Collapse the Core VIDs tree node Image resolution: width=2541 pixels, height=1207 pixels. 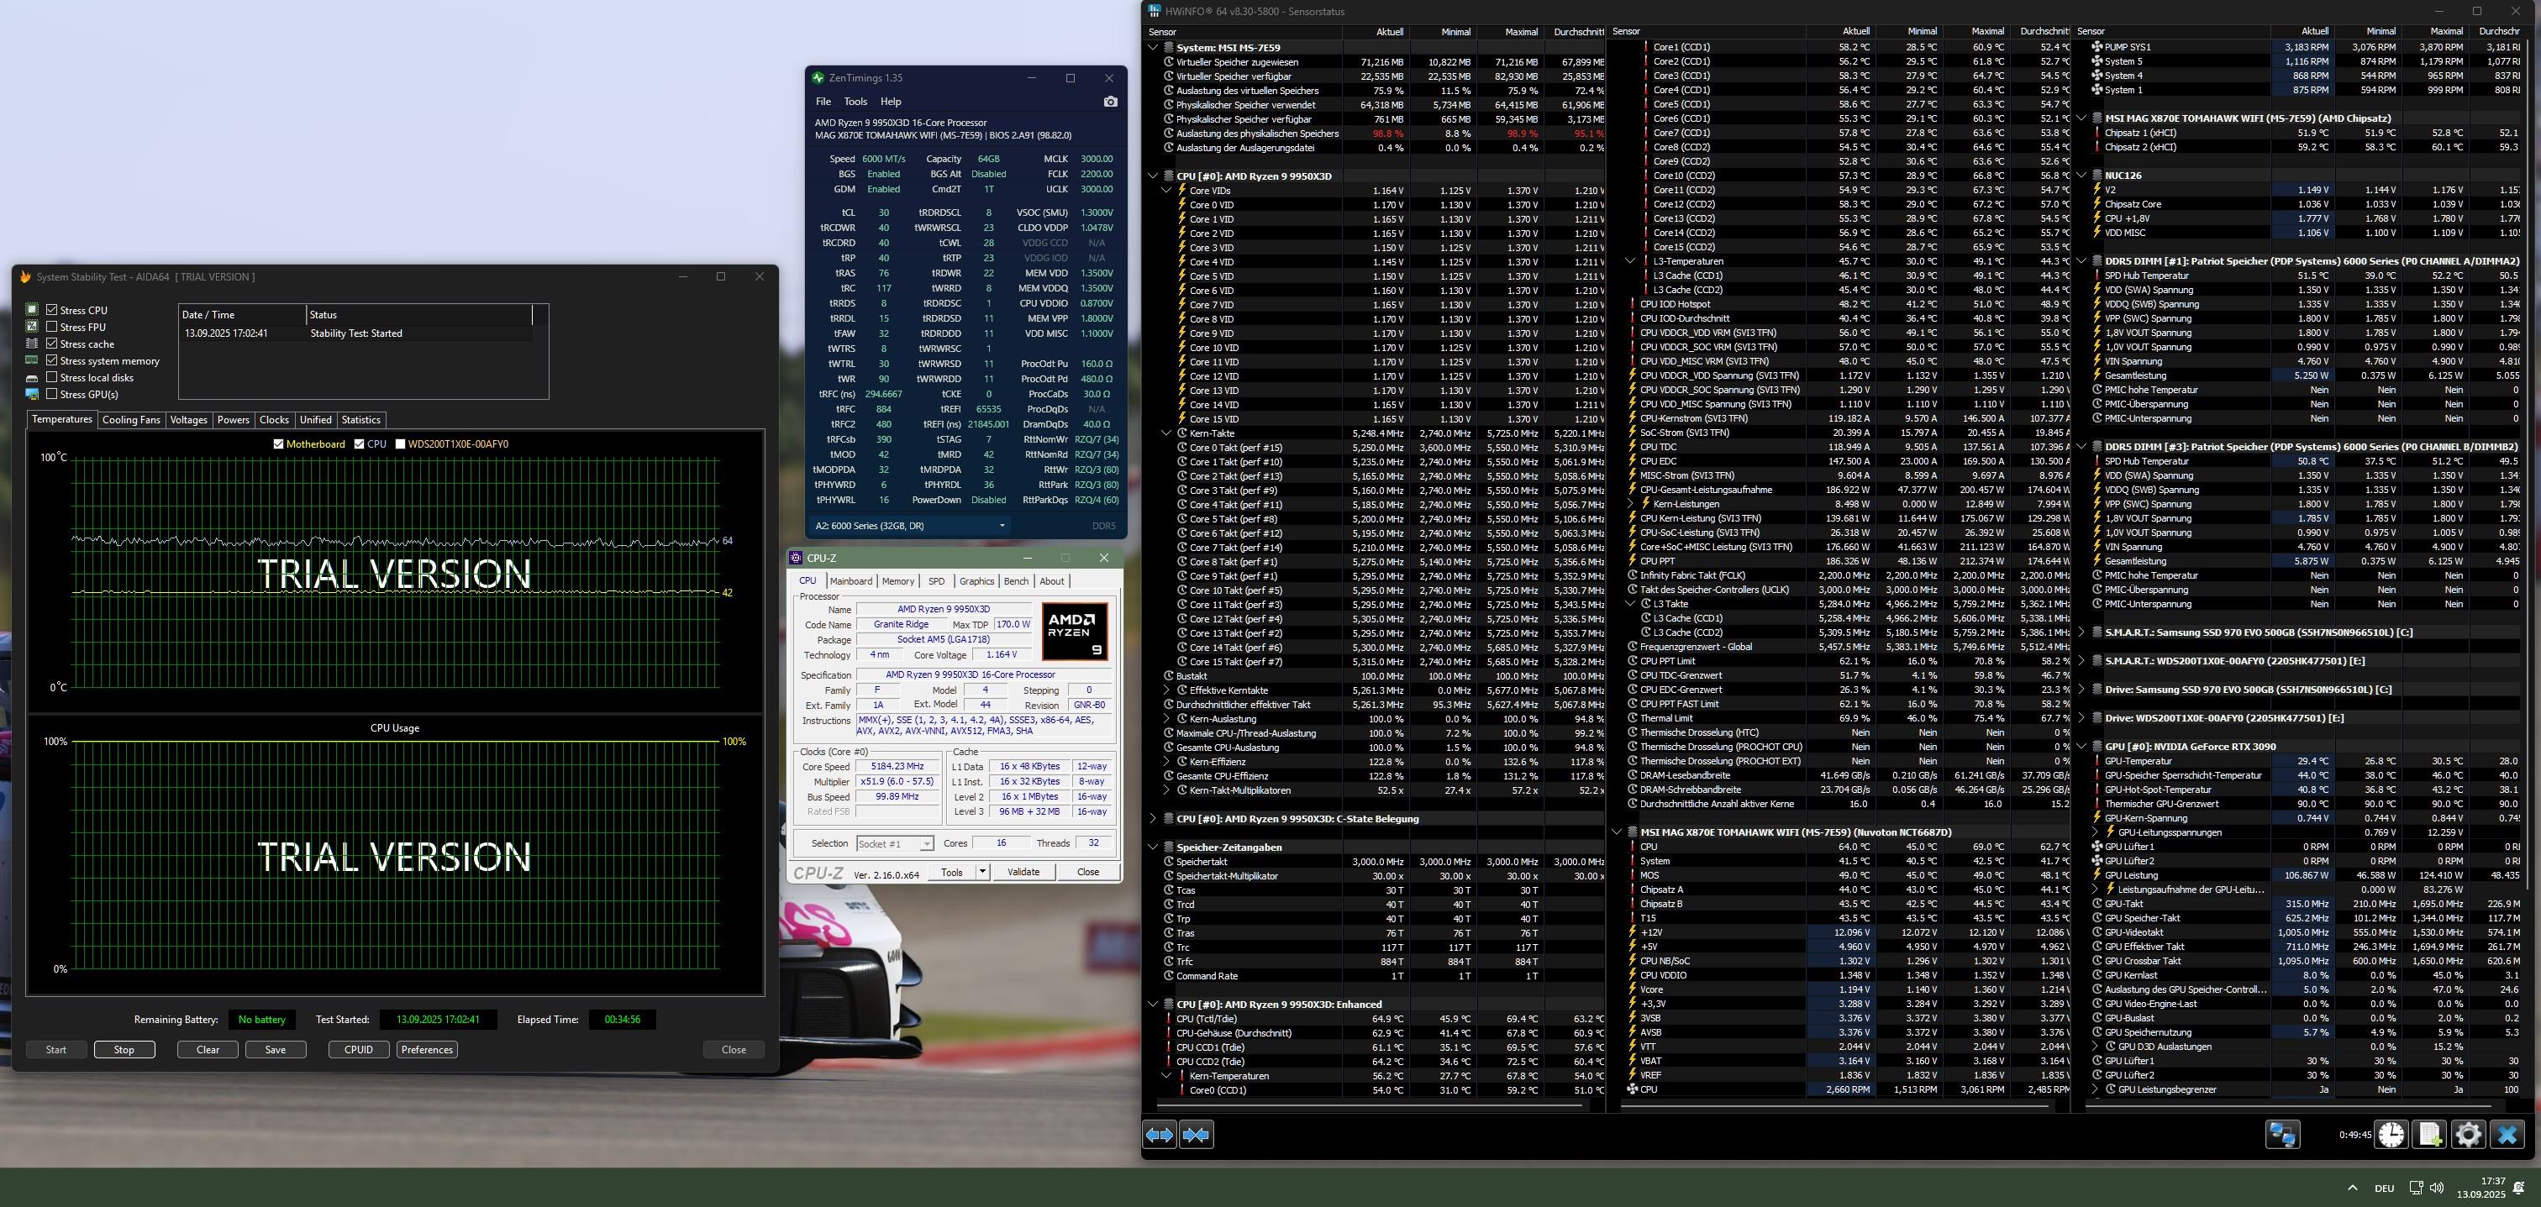coord(1166,191)
